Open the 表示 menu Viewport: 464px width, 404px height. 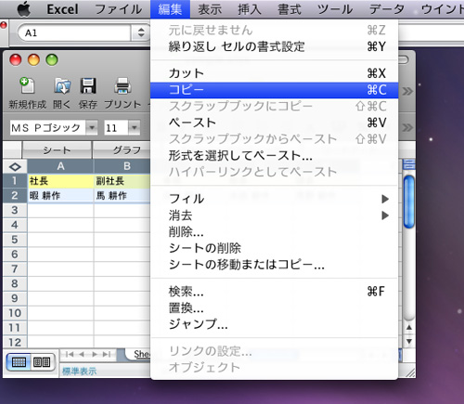(210, 9)
